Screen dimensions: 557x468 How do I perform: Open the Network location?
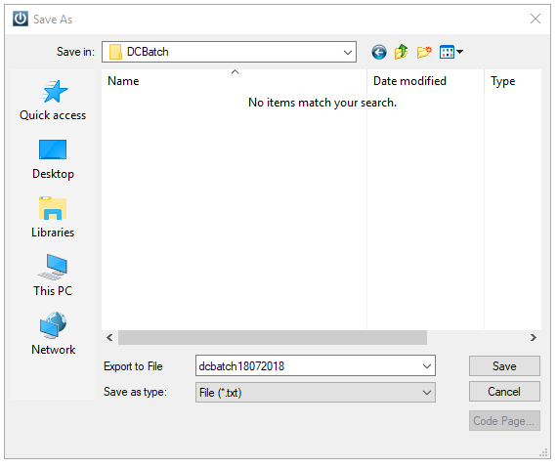(53, 334)
